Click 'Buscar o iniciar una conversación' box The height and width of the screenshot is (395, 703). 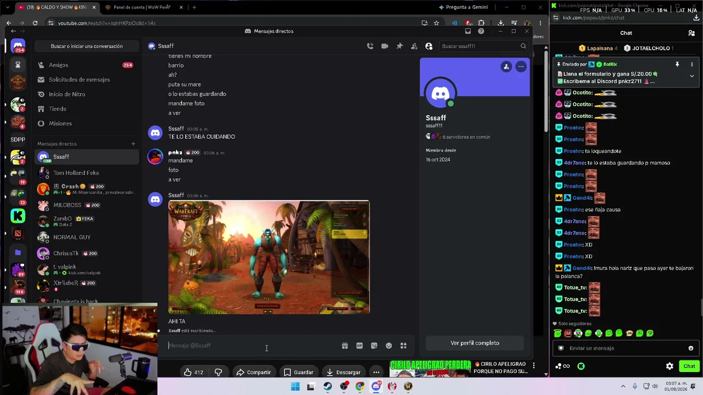(87, 46)
